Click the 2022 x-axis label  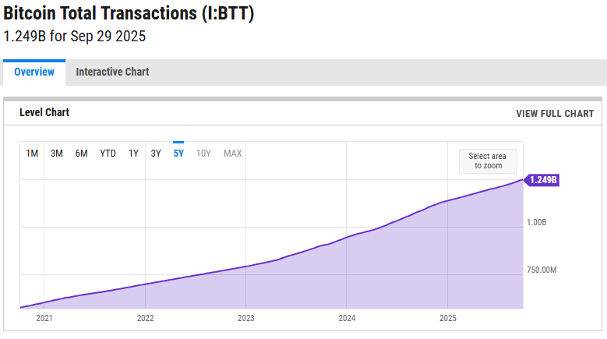145,318
